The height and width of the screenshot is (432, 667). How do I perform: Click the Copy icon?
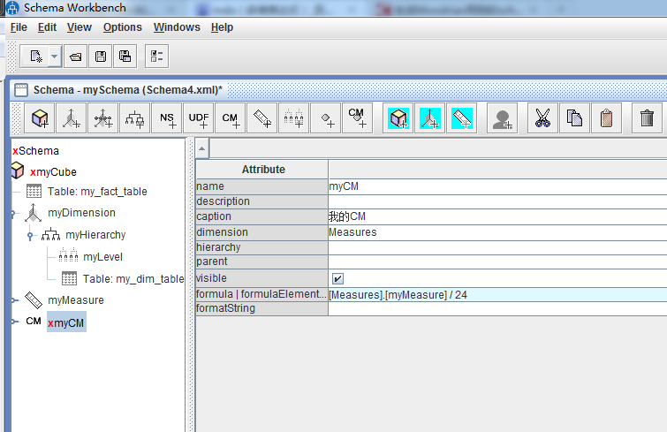(575, 118)
